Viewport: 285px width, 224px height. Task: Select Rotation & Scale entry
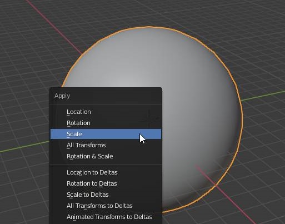pyautogui.click(x=106, y=156)
